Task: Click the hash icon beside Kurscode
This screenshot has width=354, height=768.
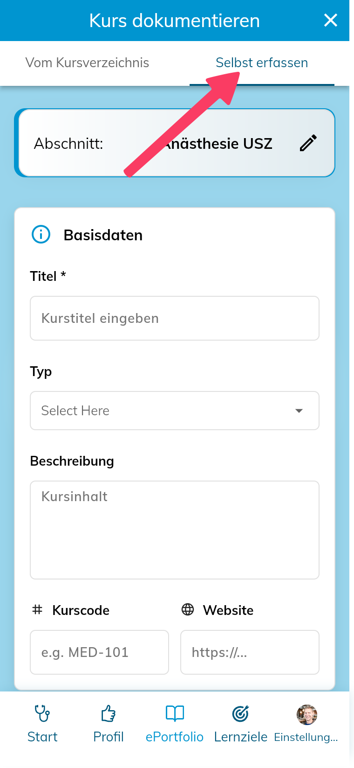Action: tap(37, 609)
